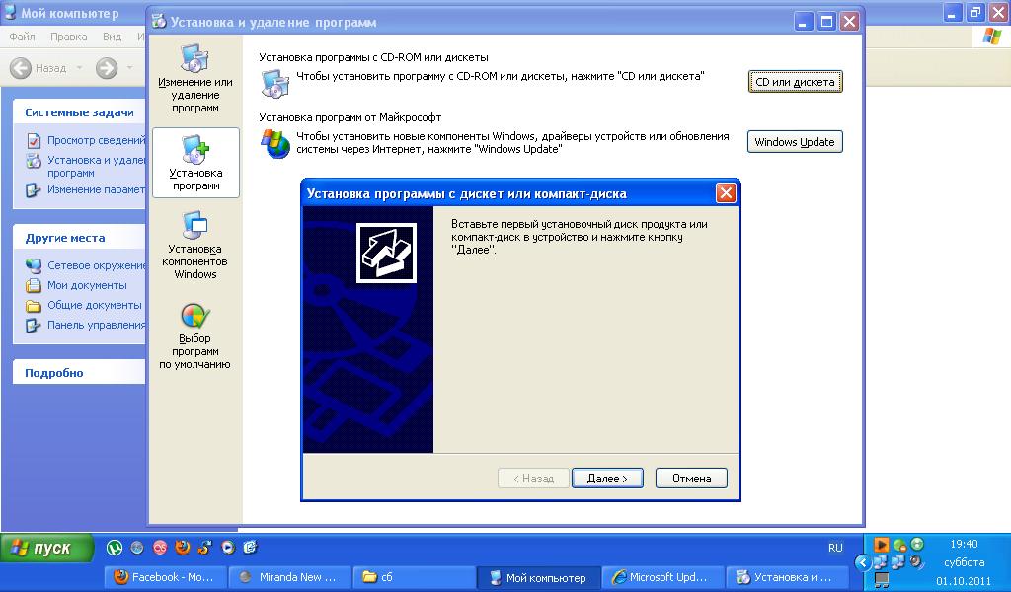Click the RU language indicator
This screenshot has width=1011, height=592.
pyautogui.click(x=835, y=548)
